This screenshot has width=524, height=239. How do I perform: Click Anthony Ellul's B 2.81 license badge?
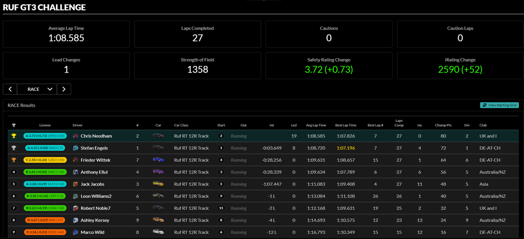45,172
